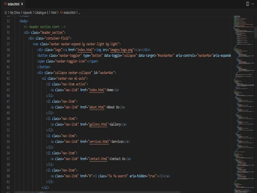257x193 pixels.
Task: Click the header section start comment
Action: pos(44,27)
